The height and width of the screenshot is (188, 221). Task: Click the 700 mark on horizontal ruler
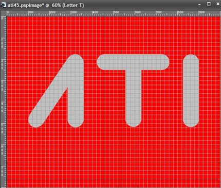pos(159,12)
